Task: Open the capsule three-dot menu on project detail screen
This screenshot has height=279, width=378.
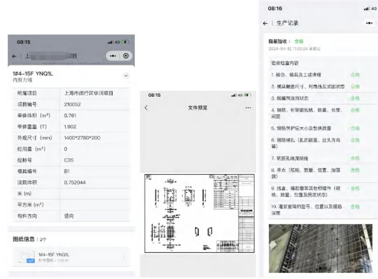Action: (113, 56)
